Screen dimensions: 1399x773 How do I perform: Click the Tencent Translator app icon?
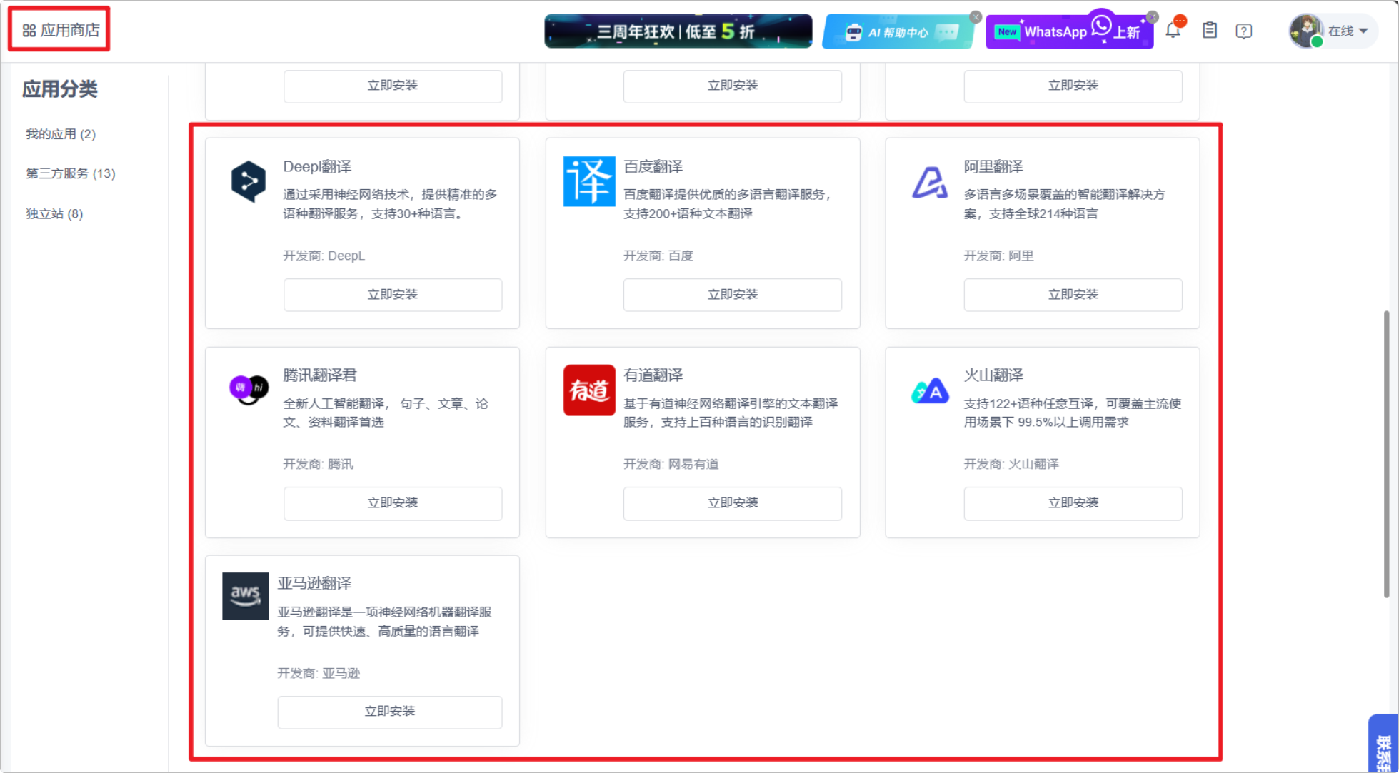[248, 389]
